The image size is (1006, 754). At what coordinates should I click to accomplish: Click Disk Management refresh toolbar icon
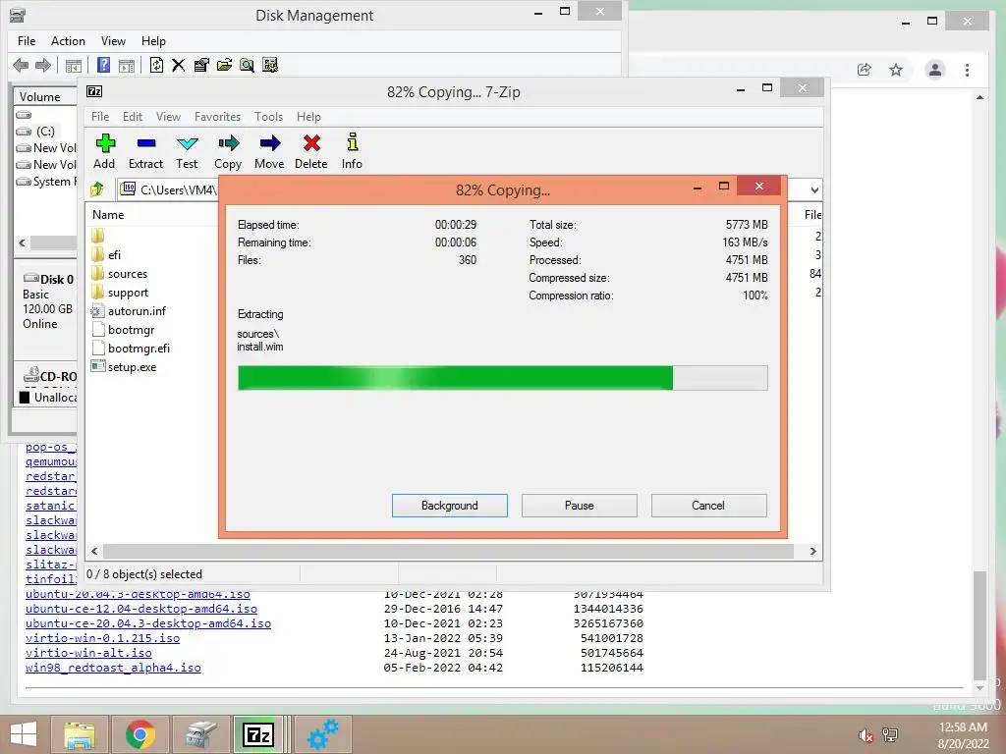(x=156, y=65)
